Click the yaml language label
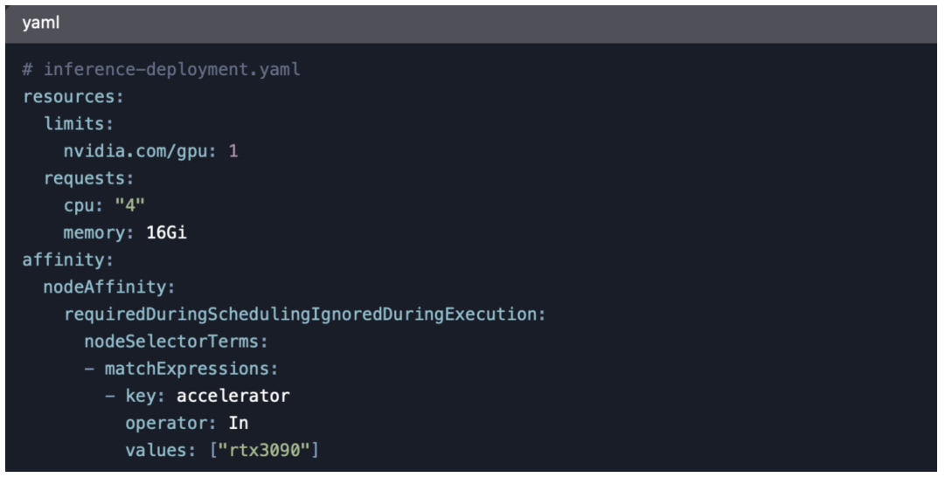Viewport: 944px width, 477px height. 41,24
